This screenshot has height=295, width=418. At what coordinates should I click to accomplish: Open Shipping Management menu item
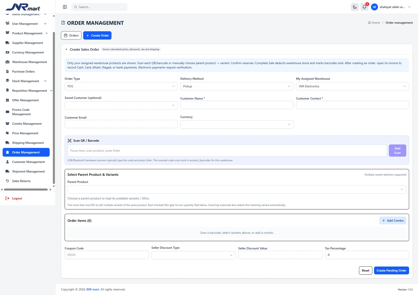point(26,143)
